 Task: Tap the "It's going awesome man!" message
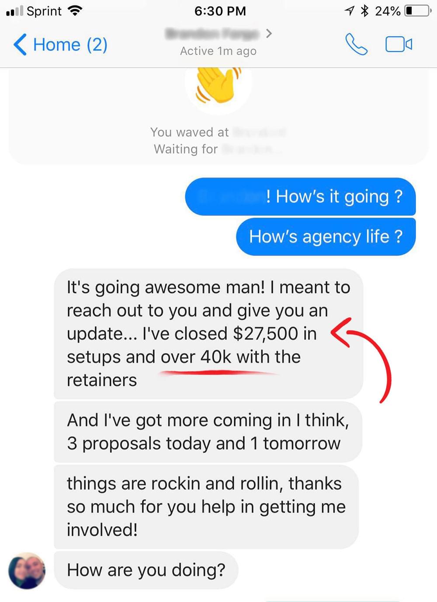point(208,333)
